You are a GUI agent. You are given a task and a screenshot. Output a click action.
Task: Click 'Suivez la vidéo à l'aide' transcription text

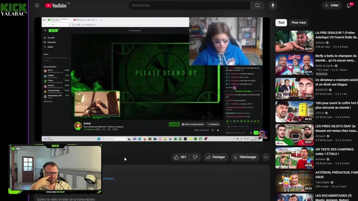(x=66, y=199)
